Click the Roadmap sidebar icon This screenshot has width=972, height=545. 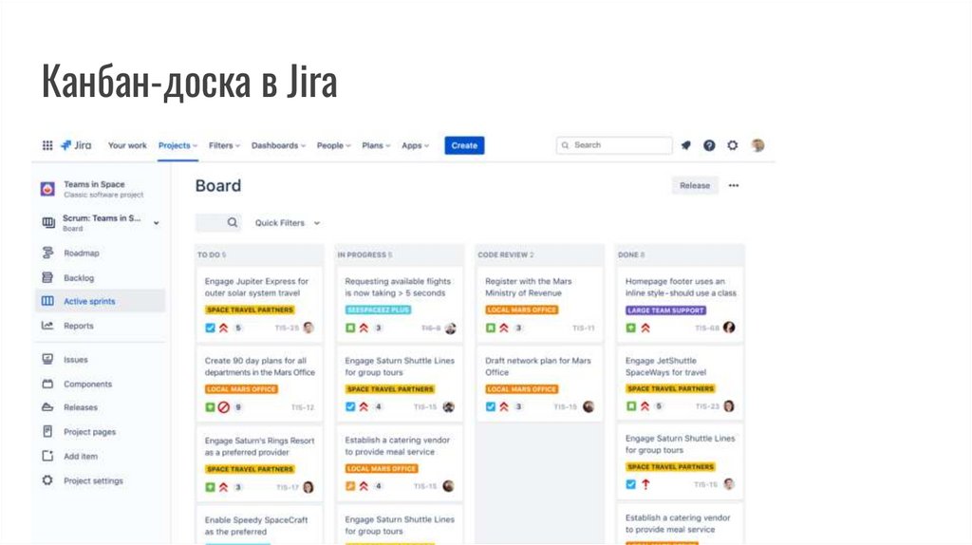point(47,253)
